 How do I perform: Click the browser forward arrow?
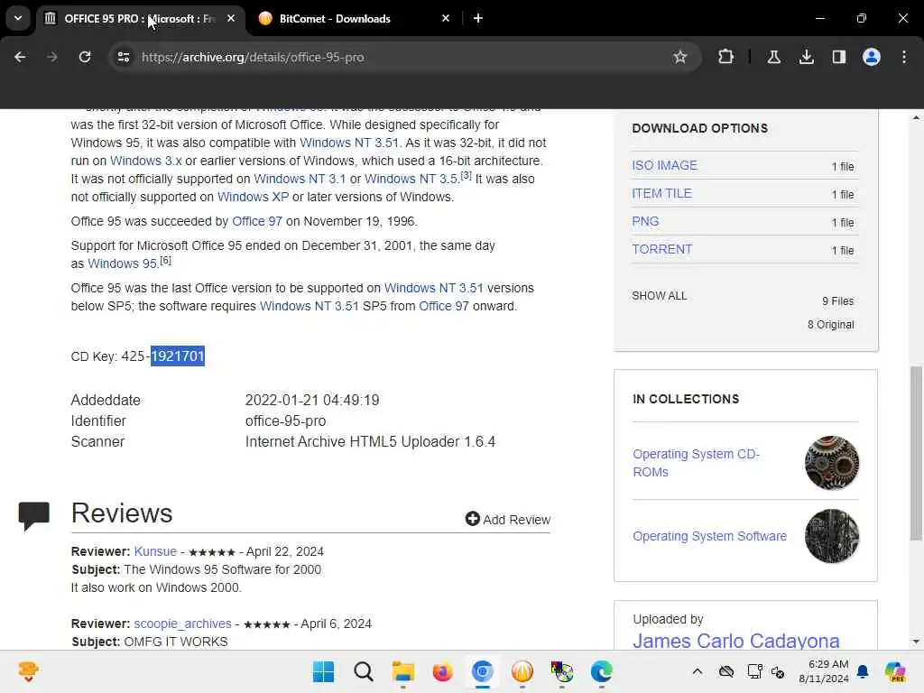click(x=52, y=57)
